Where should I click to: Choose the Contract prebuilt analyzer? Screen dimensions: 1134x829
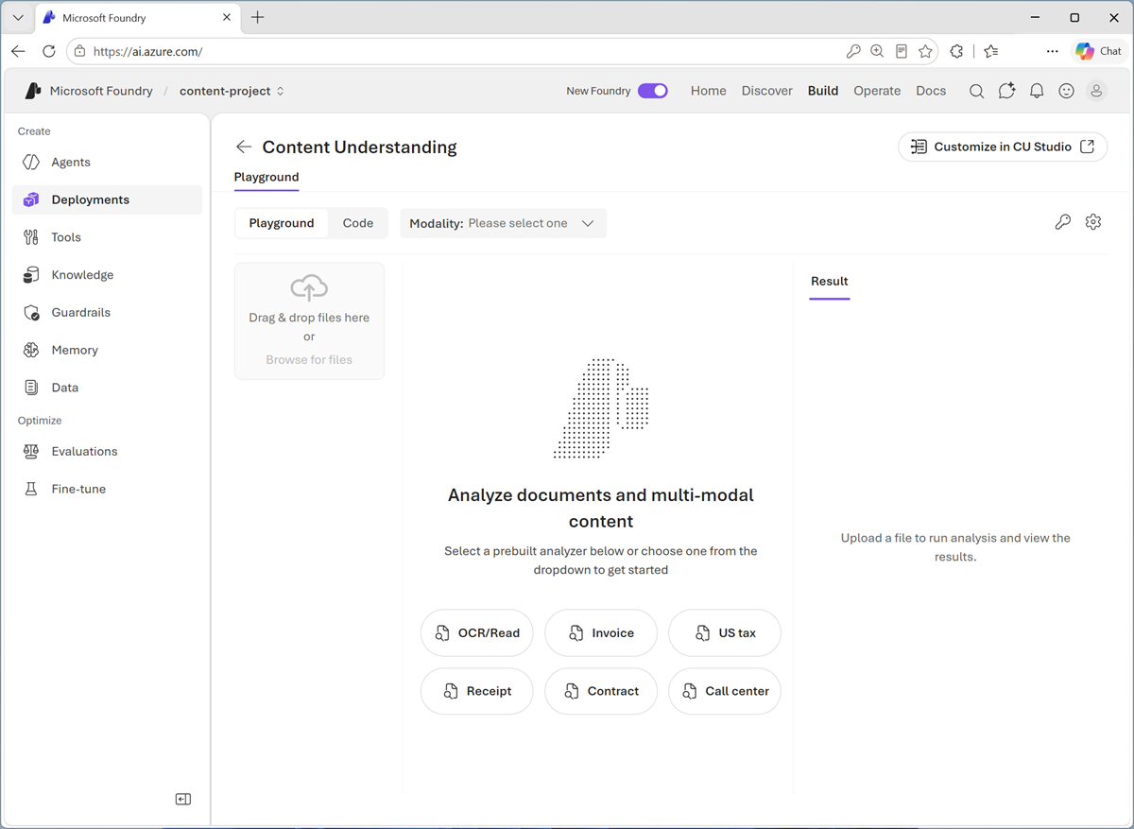click(601, 691)
